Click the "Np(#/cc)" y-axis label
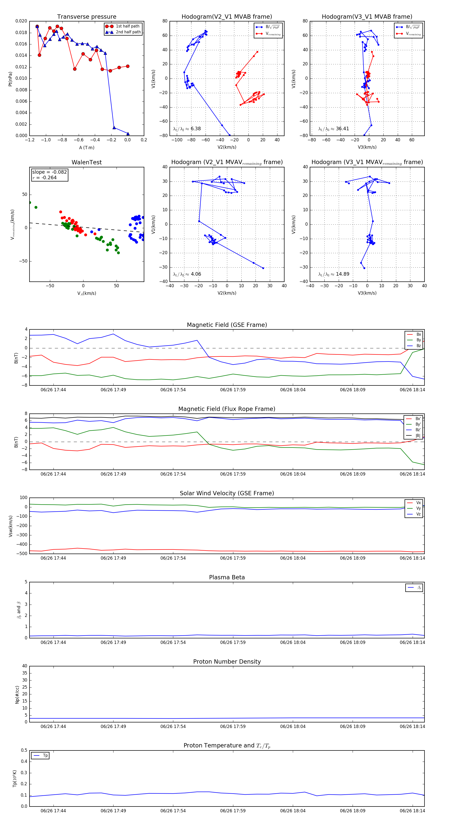The image size is (454, 833). click(x=17, y=695)
